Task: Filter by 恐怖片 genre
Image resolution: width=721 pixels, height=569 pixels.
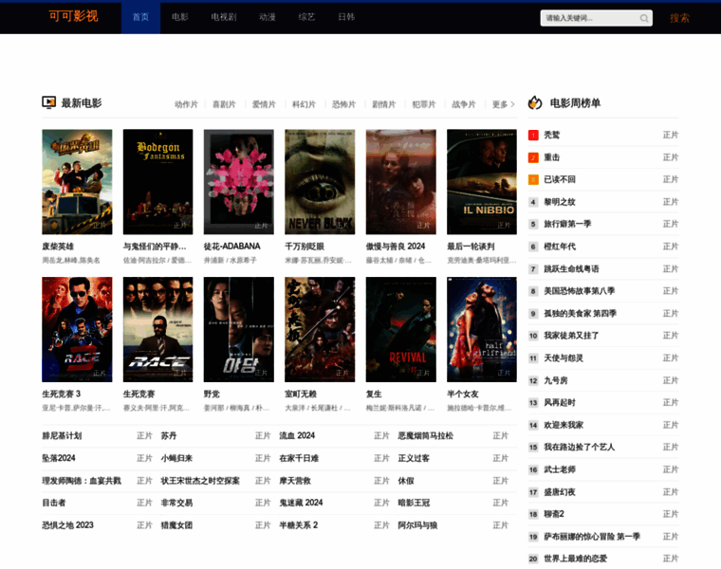Action: [344, 104]
